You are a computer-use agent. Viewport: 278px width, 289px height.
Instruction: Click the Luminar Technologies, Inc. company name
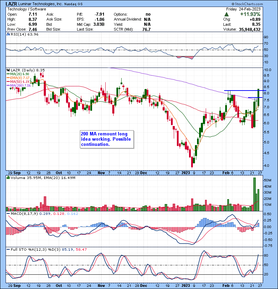click(x=40, y=4)
